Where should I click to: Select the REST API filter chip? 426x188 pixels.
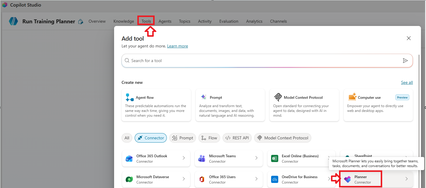point(237,138)
